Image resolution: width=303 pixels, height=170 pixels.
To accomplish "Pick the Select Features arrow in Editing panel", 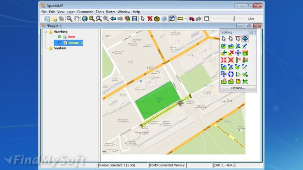I will (224, 39).
